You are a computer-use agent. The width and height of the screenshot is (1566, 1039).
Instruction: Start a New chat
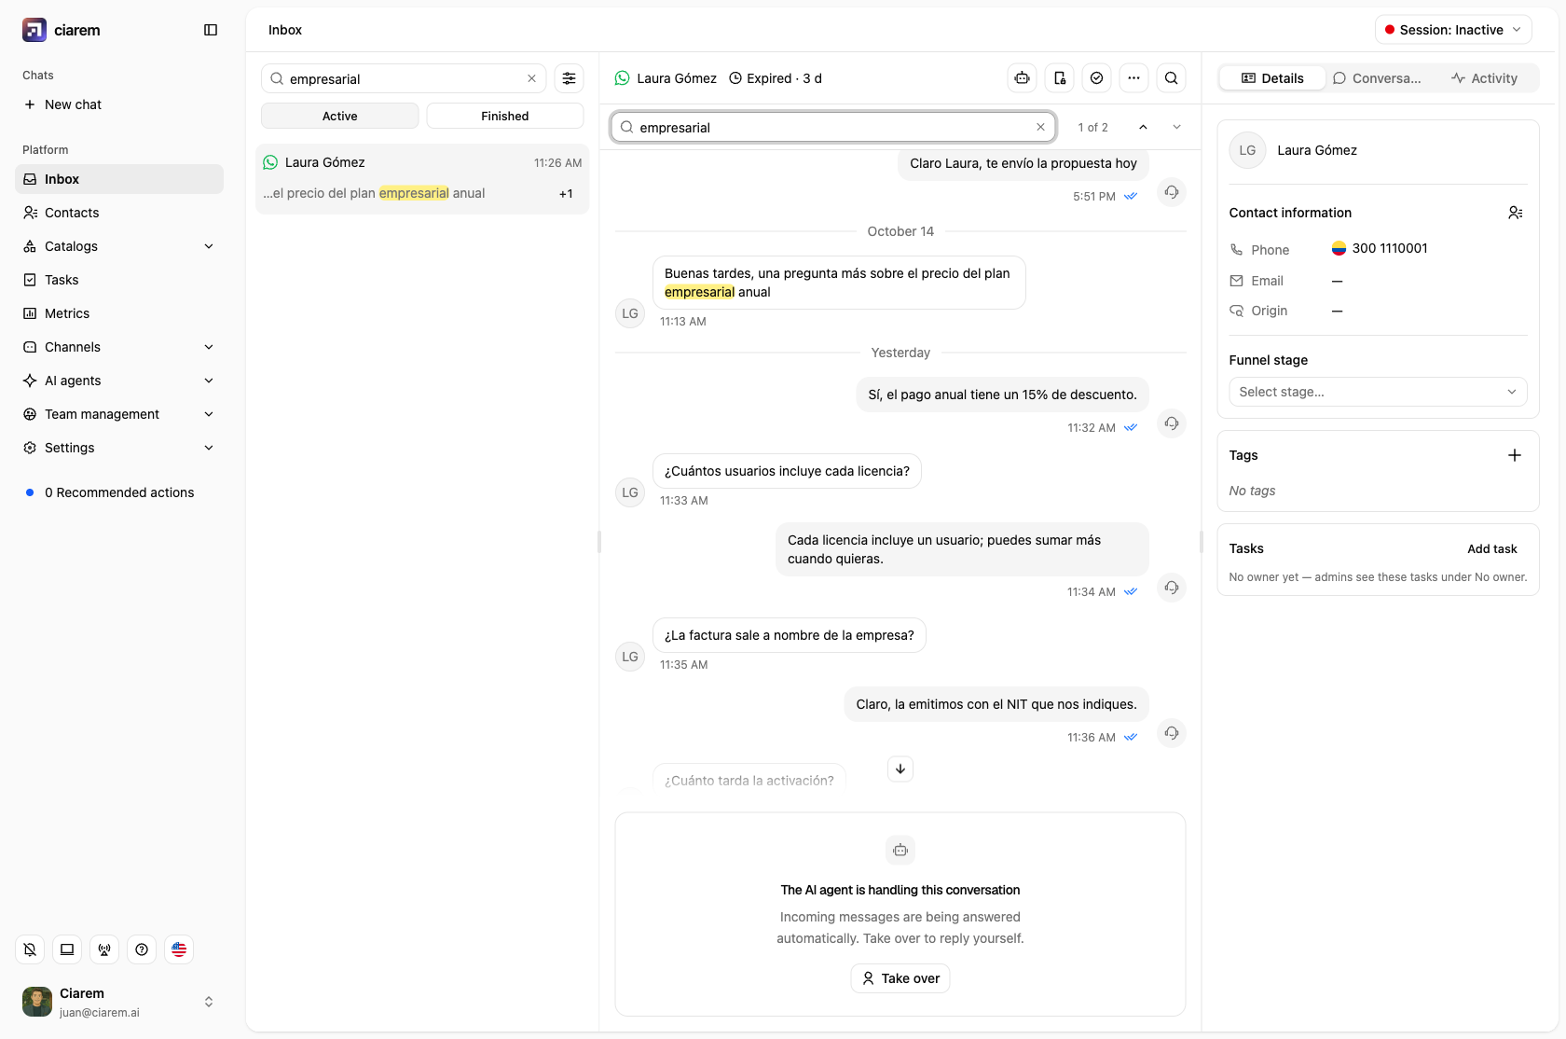pos(119,104)
